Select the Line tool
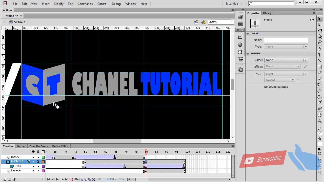324x182 pixels. pos(319,61)
